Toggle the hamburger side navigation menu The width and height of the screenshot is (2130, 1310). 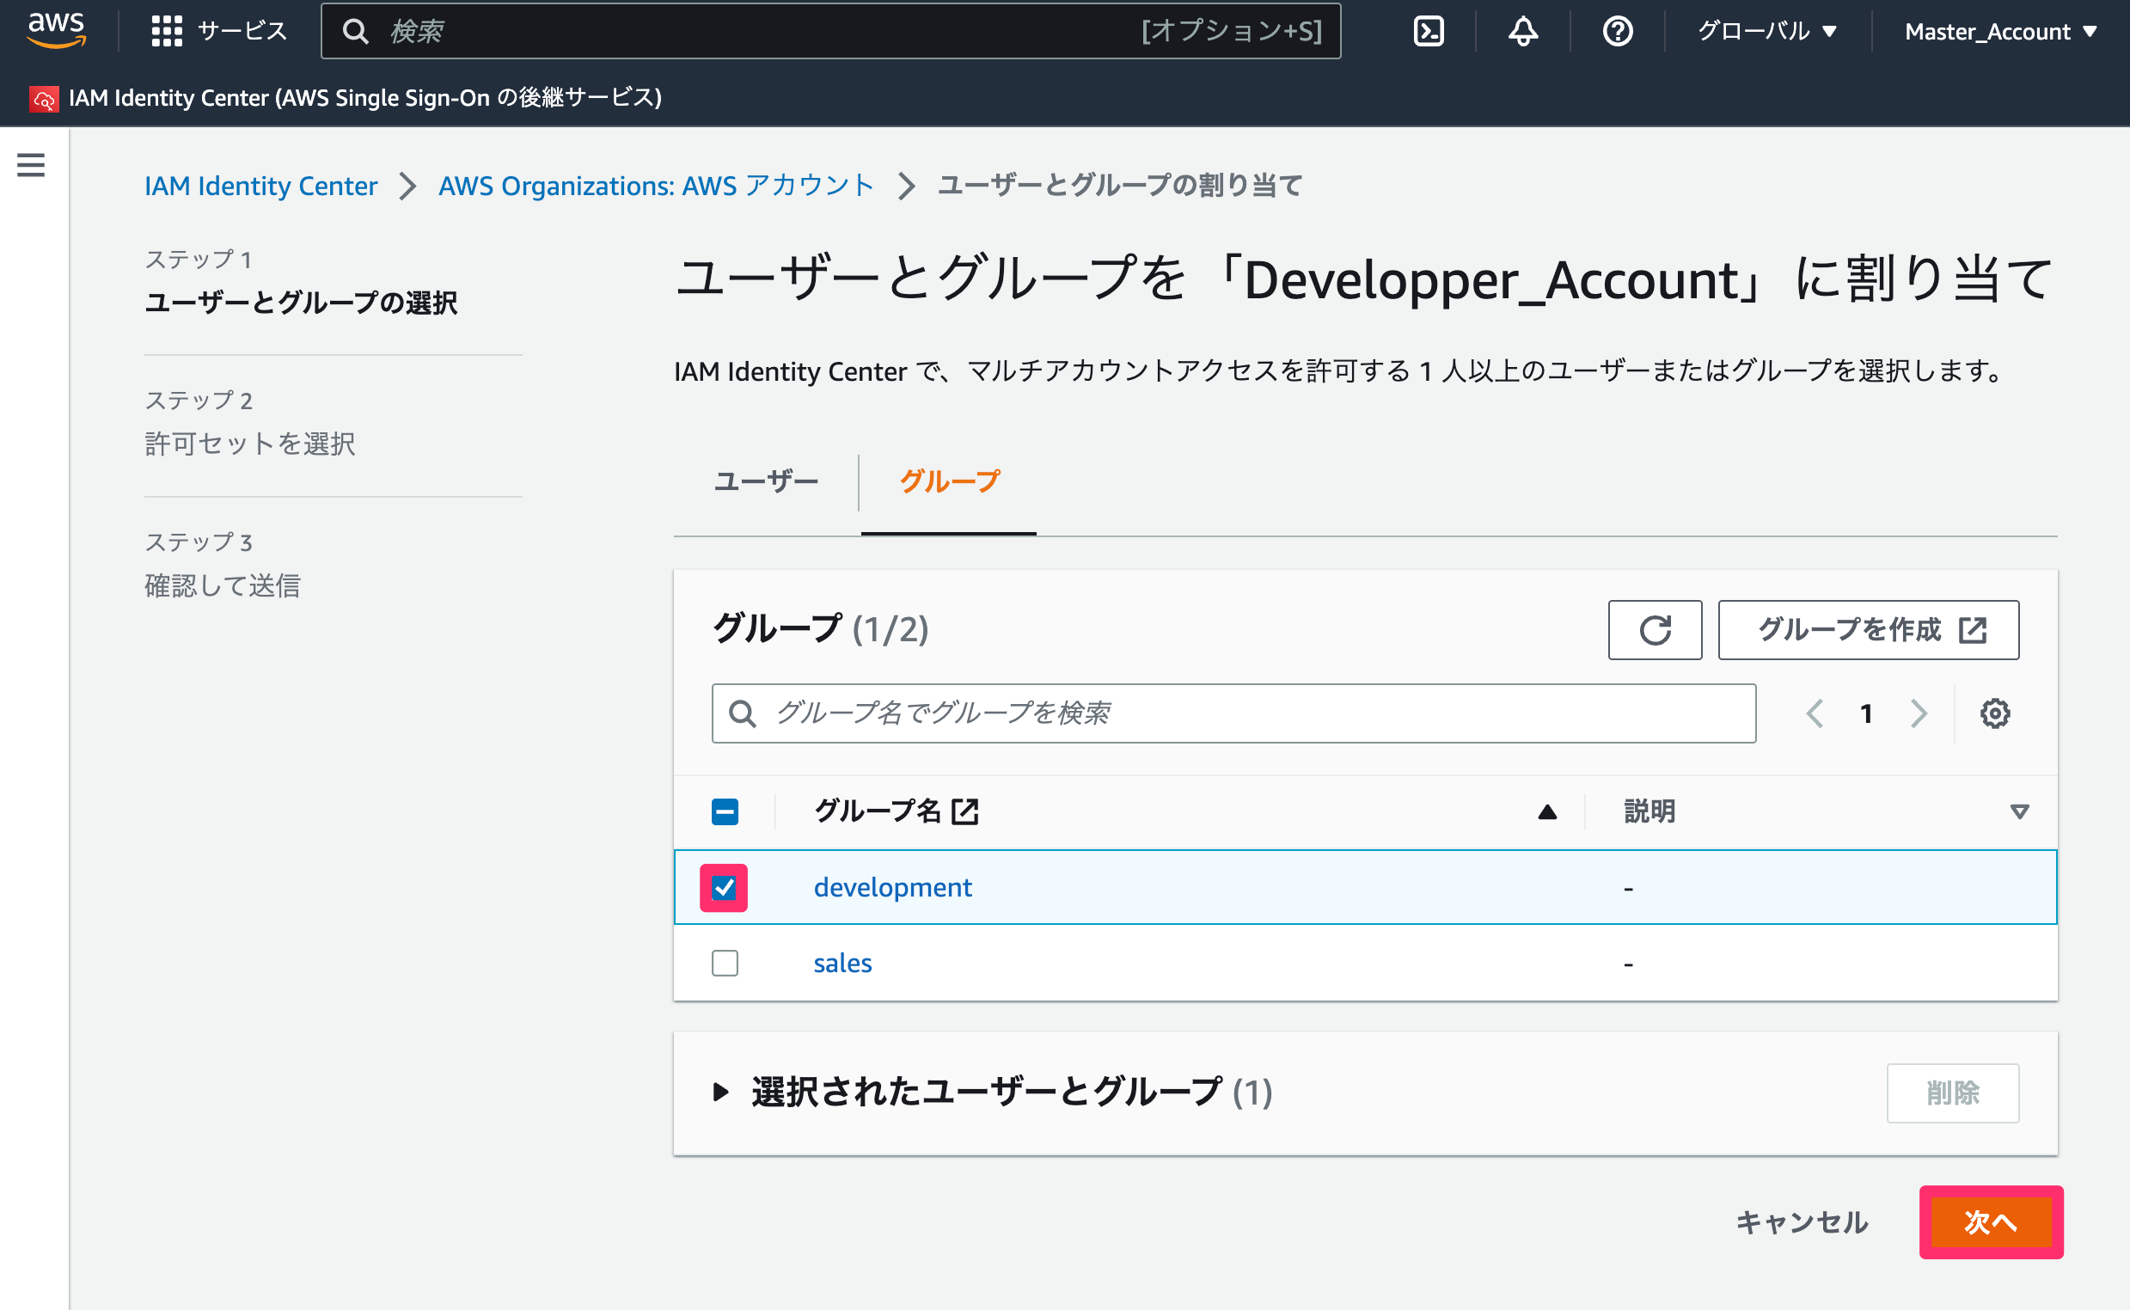pyautogui.click(x=31, y=165)
